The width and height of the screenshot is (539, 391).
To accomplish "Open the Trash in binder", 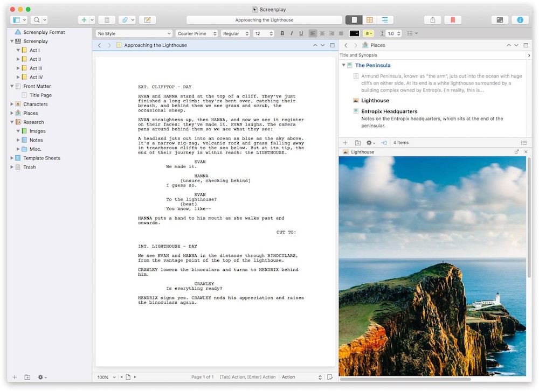I will pos(30,167).
